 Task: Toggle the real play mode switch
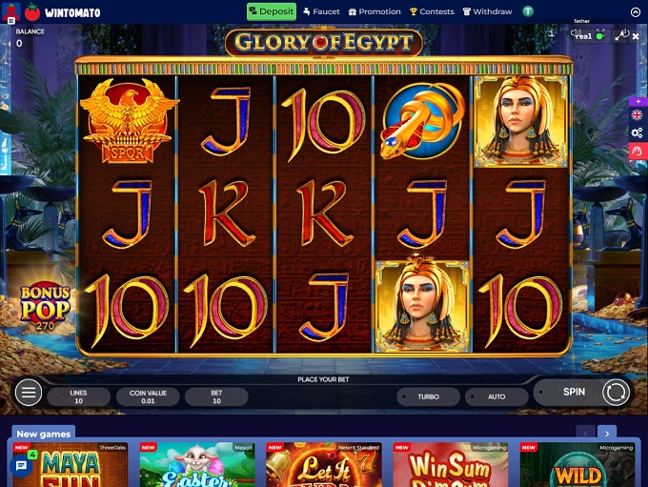tap(589, 35)
